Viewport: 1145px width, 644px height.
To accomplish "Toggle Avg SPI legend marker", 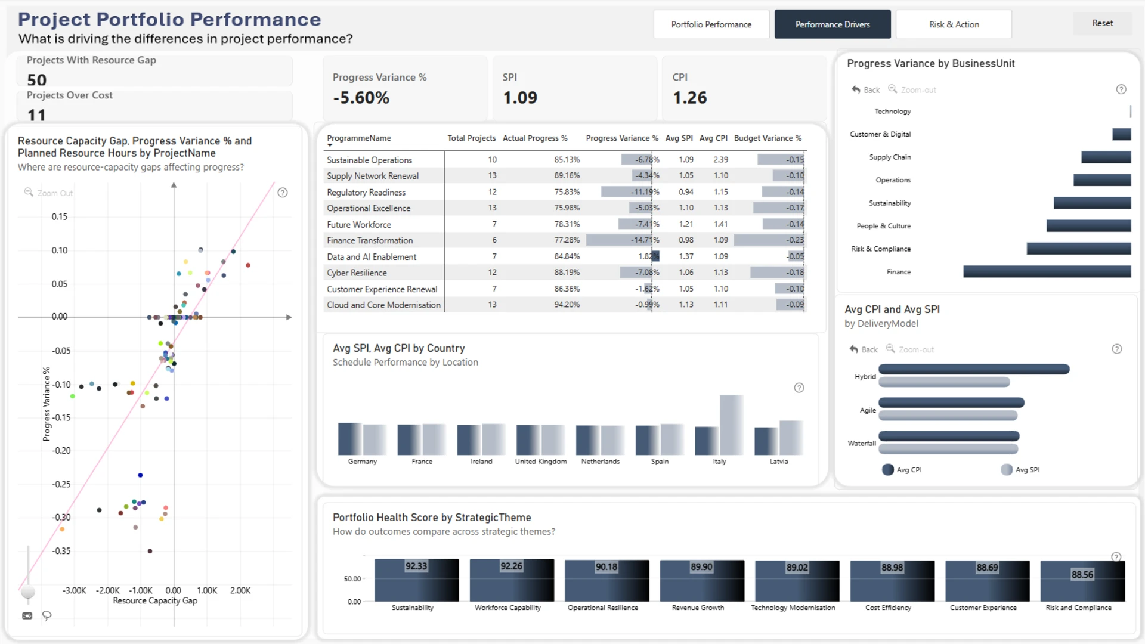I will pos(1007,470).
